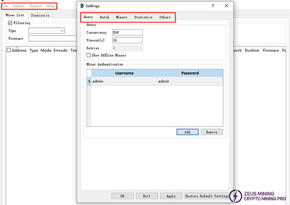Click the Remove button
290x205 pixels.
212,132
